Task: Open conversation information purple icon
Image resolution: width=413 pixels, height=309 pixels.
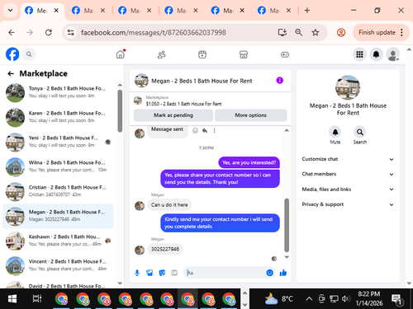Action: pos(280,81)
